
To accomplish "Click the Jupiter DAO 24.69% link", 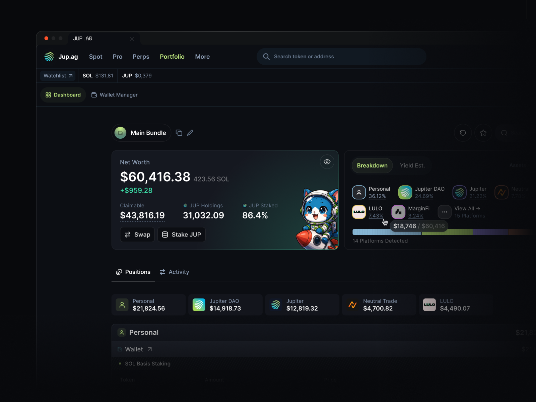I will click(424, 196).
